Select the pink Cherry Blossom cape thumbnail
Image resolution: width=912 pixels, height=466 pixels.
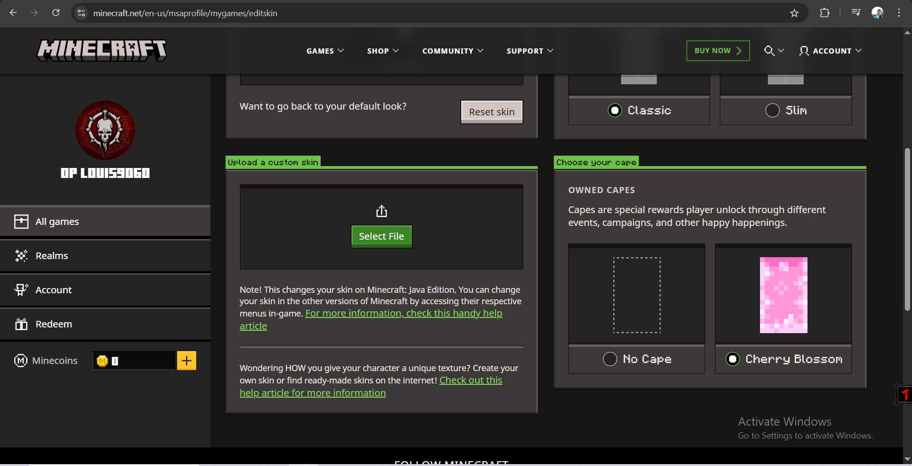[783, 295]
